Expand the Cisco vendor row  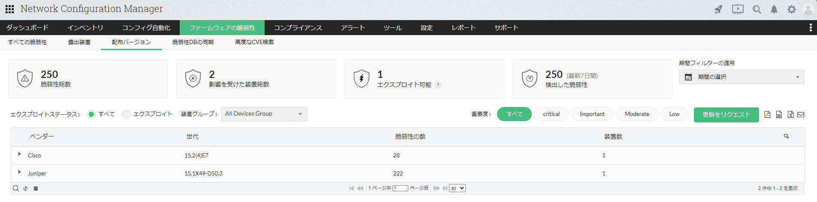(19, 154)
